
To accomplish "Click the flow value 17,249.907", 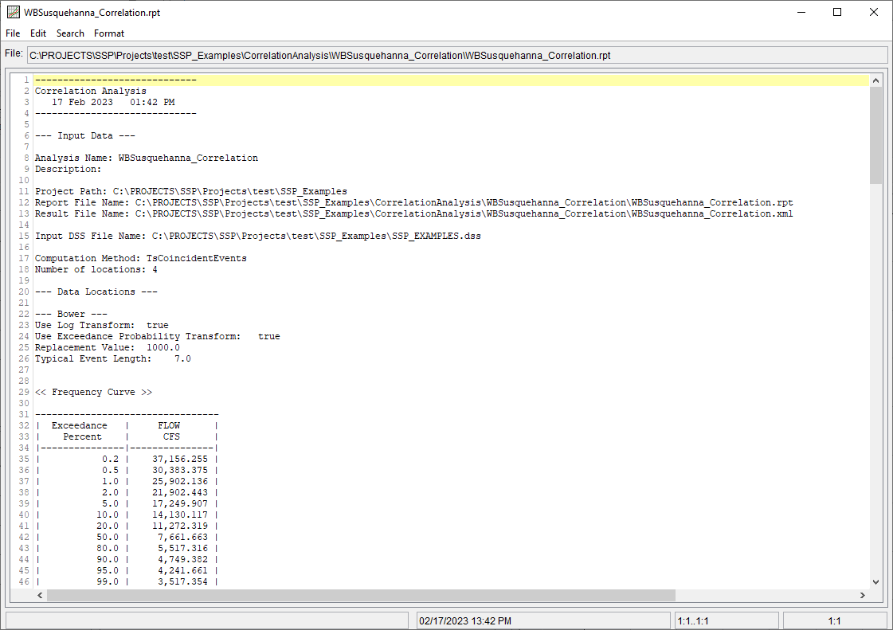I will [180, 503].
